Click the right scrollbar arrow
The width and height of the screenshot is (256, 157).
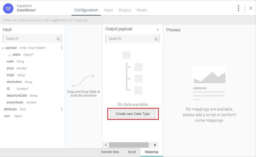point(155,145)
